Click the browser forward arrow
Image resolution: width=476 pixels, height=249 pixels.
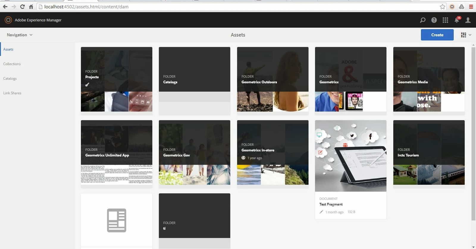coord(14,7)
